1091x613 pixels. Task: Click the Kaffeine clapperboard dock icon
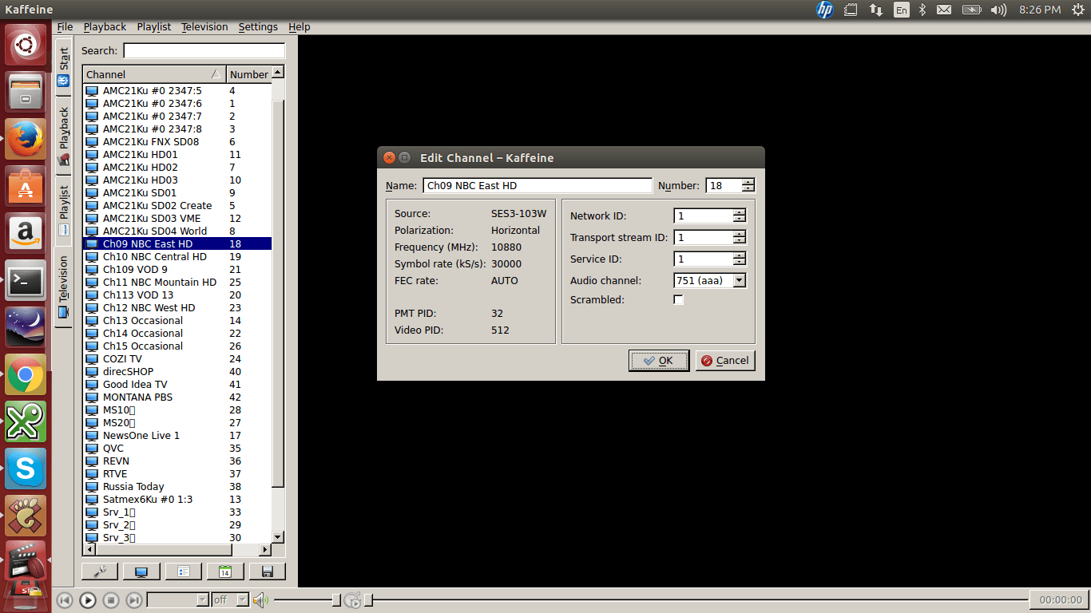click(26, 560)
